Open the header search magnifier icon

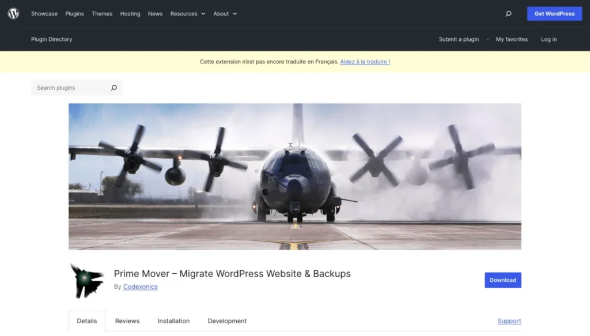tap(508, 14)
